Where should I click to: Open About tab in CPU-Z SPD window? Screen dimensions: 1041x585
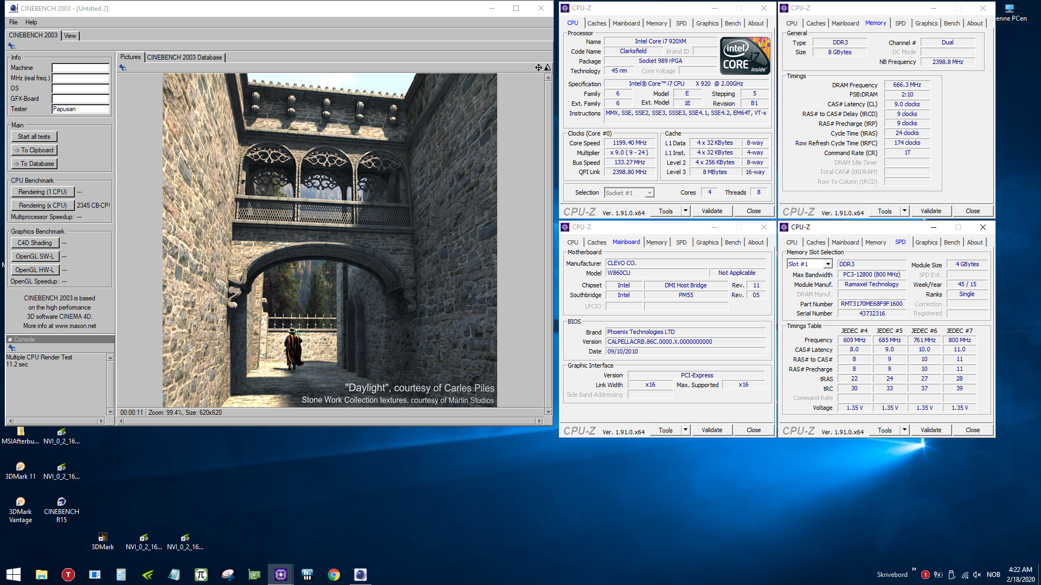pos(974,242)
